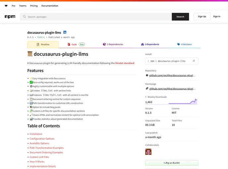Viewport: 228px width, 169px height.
Task: Jump to Custom LLM Files section
Action: click(x=39, y=157)
